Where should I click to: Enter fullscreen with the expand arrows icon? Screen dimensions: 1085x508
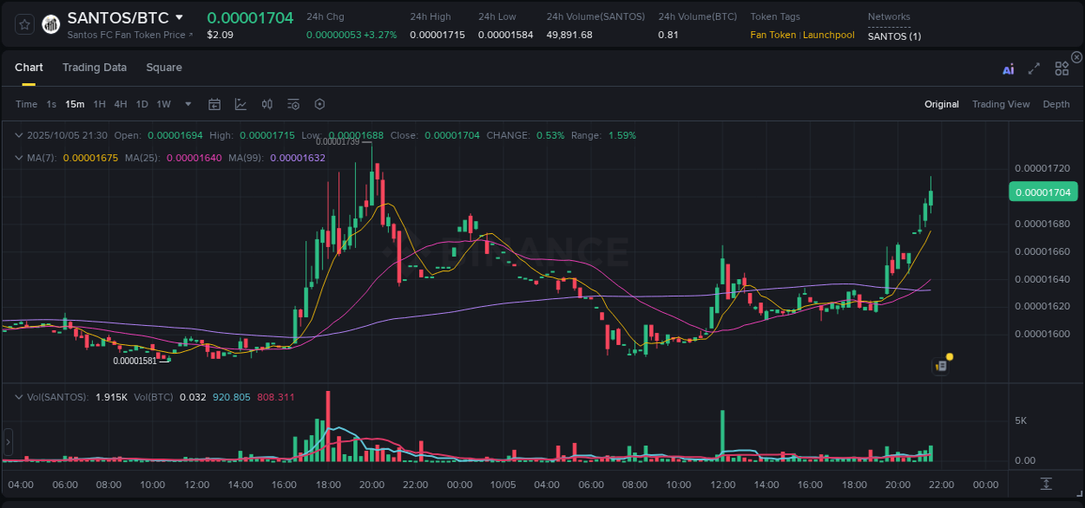coord(1034,68)
